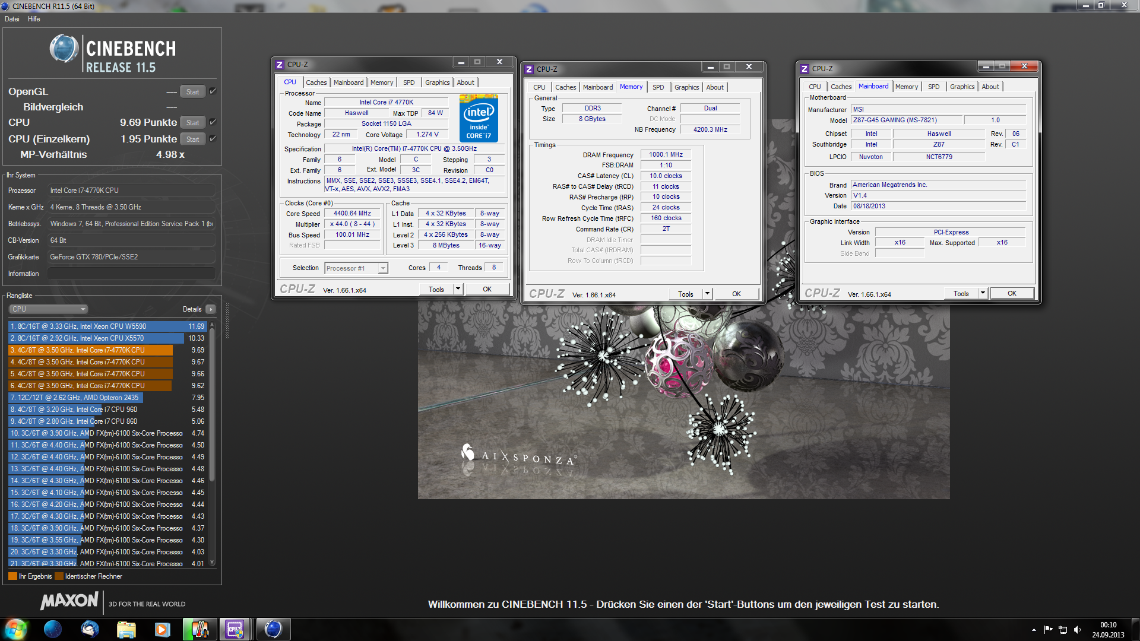
Task: Click Tools button in the Processor CPU-Z window
Action: click(x=436, y=289)
